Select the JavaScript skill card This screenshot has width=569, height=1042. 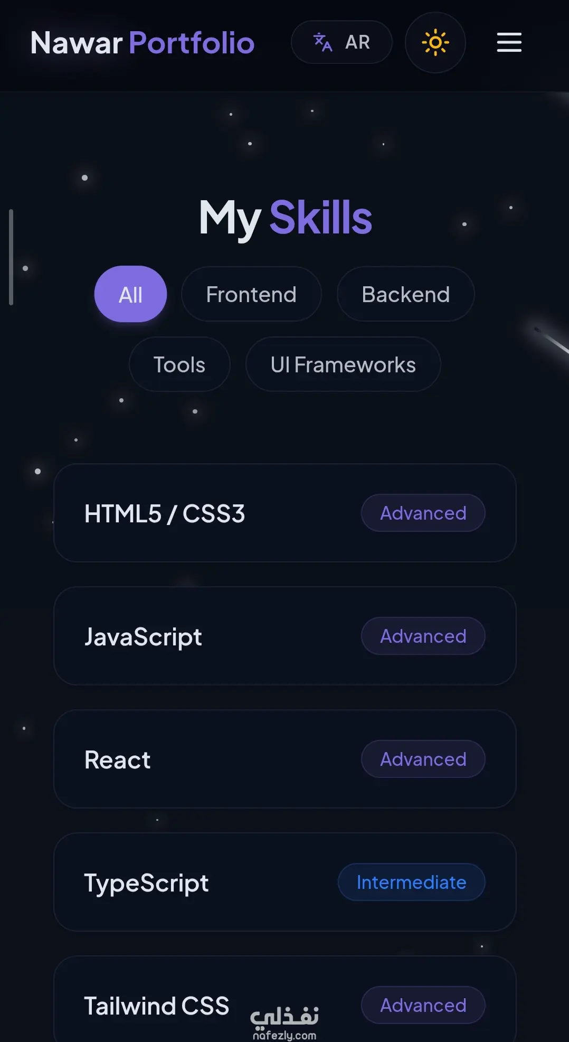[x=285, y=636]
